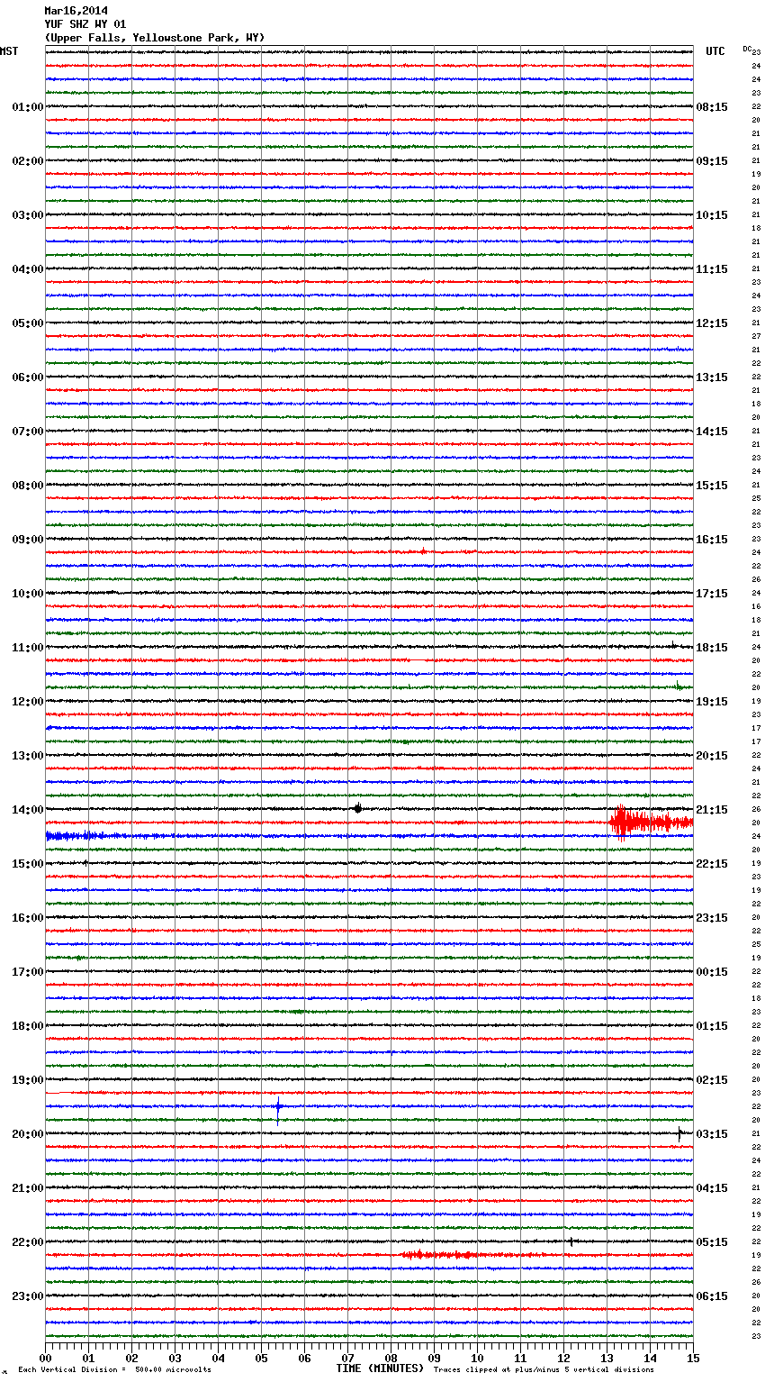
Task: Click the '14:15' UTC time label
Action: click(x=712, y=432)
